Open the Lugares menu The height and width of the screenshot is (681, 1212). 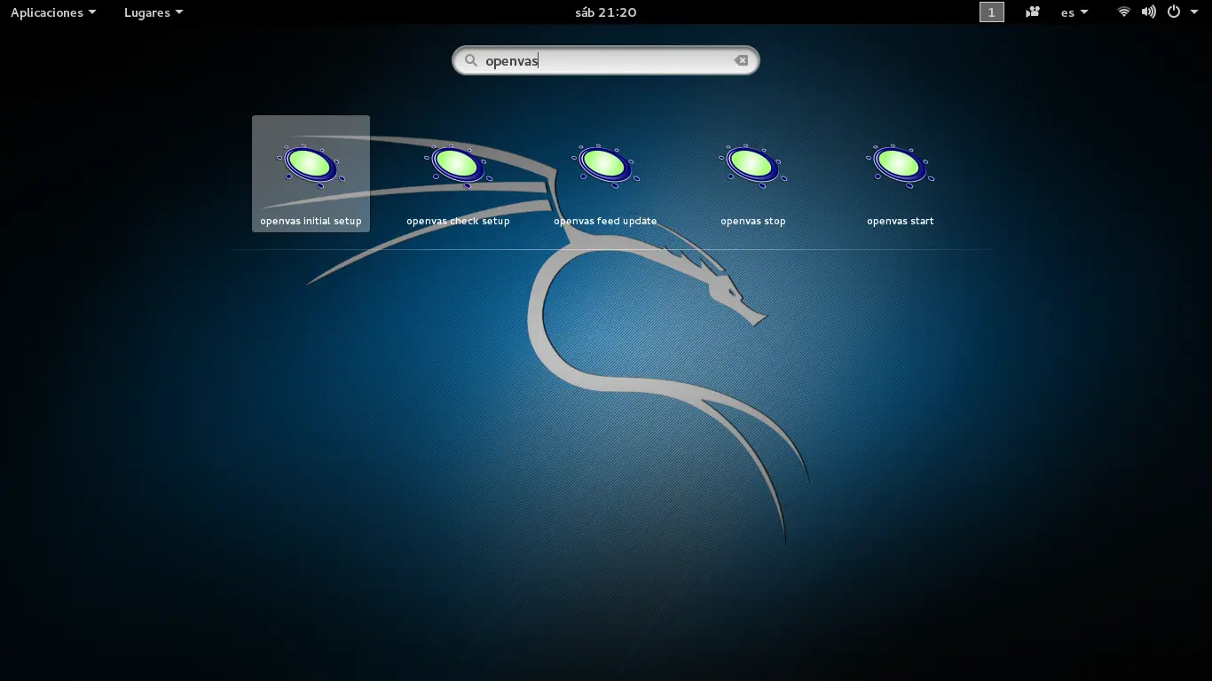[153, 12]
